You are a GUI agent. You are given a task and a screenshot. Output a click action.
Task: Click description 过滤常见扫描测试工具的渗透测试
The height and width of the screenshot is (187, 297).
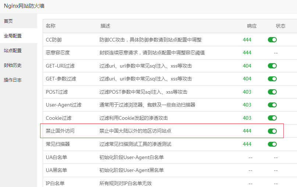(135, 144)
